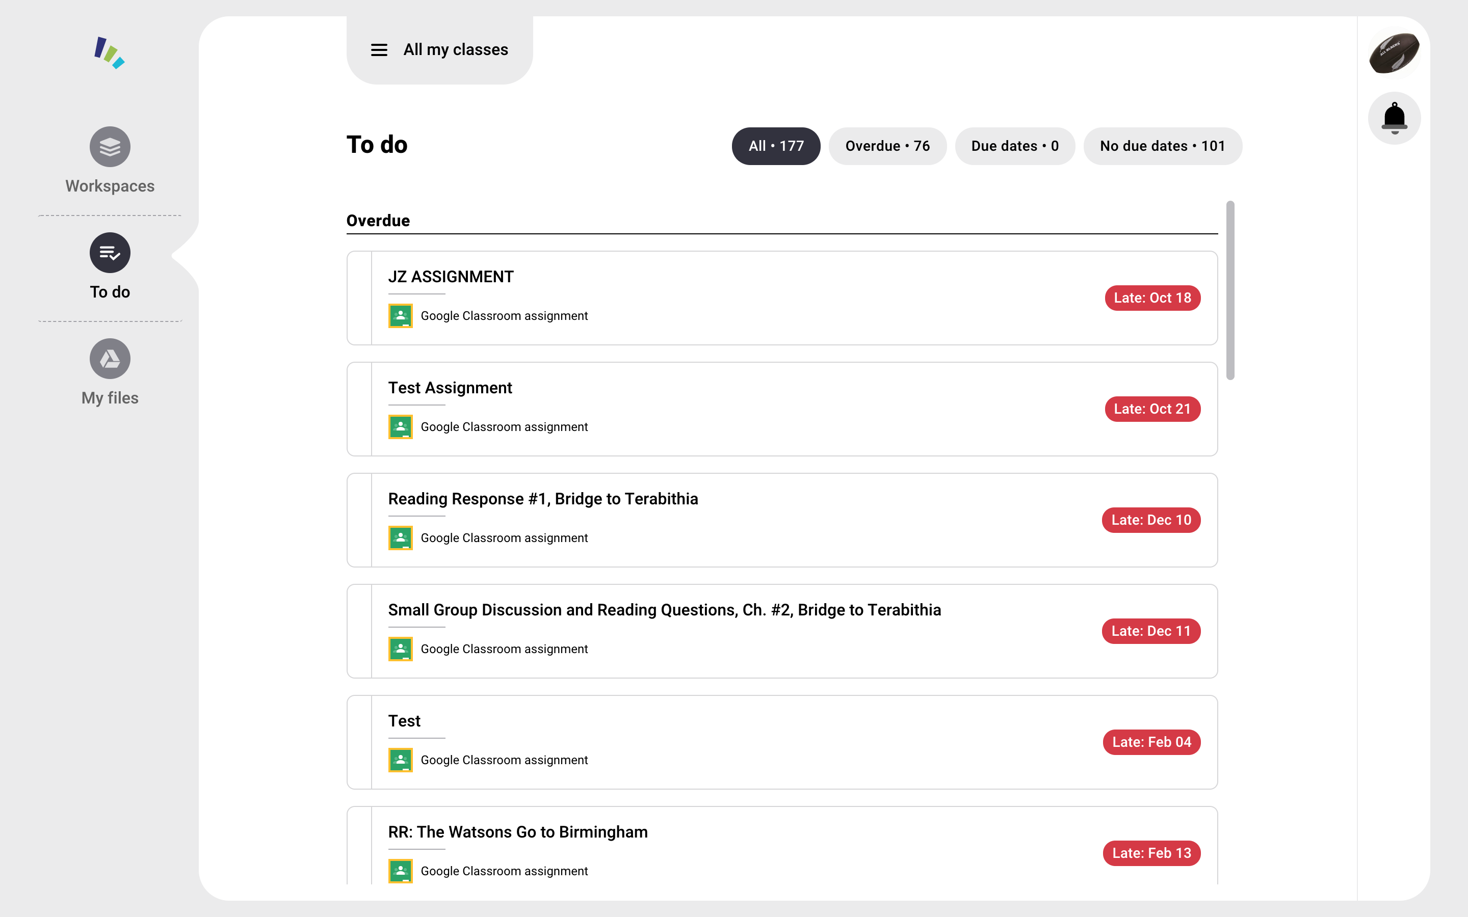Image resolution: width=1468 pixels, height=917 pixels.
Task: Click the Late: Dec 11 badge
Action: click(1151, 631)
